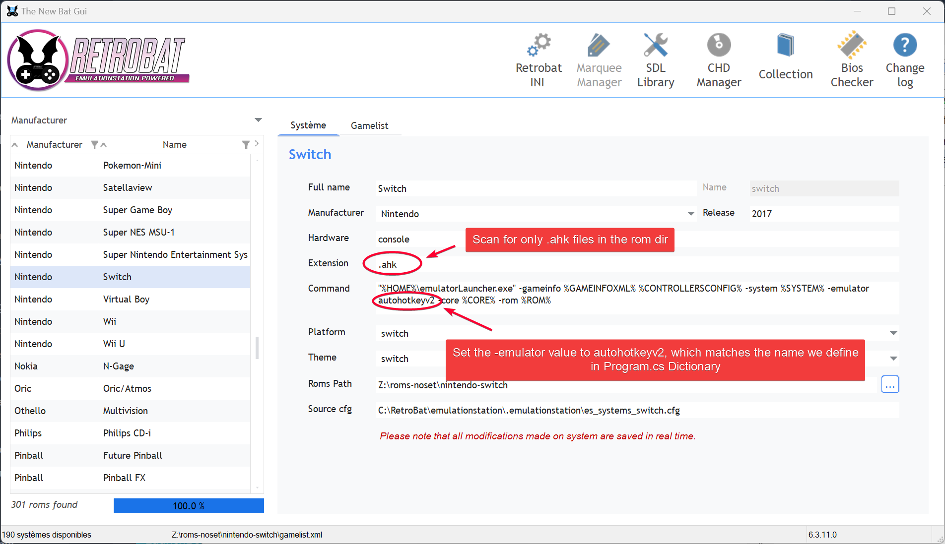Click the systems list vertical scrollbar
Screen dimensions: 945x544
click(x=257, y=347)
